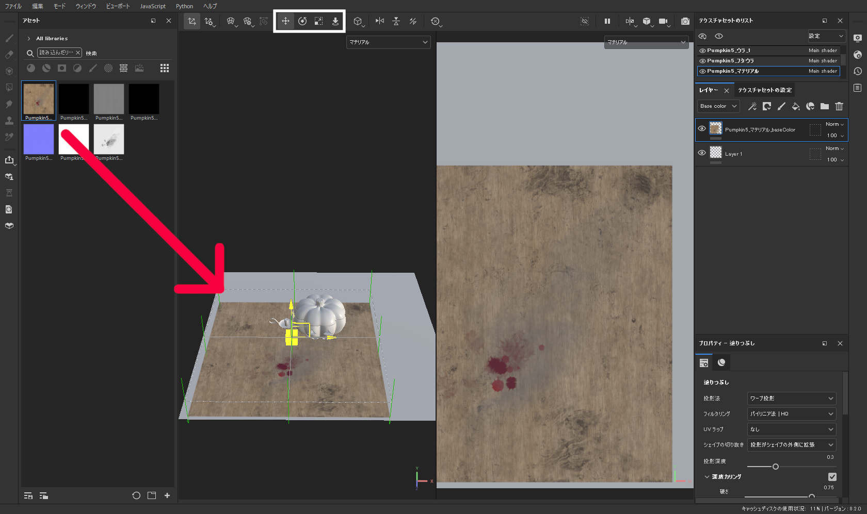Open the History panel icon in right sidebar
Viewport: 867px width, 514px height.
[858, 71]
